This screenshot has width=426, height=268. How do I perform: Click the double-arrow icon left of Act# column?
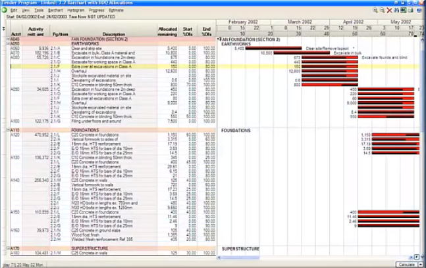point(4,29)
